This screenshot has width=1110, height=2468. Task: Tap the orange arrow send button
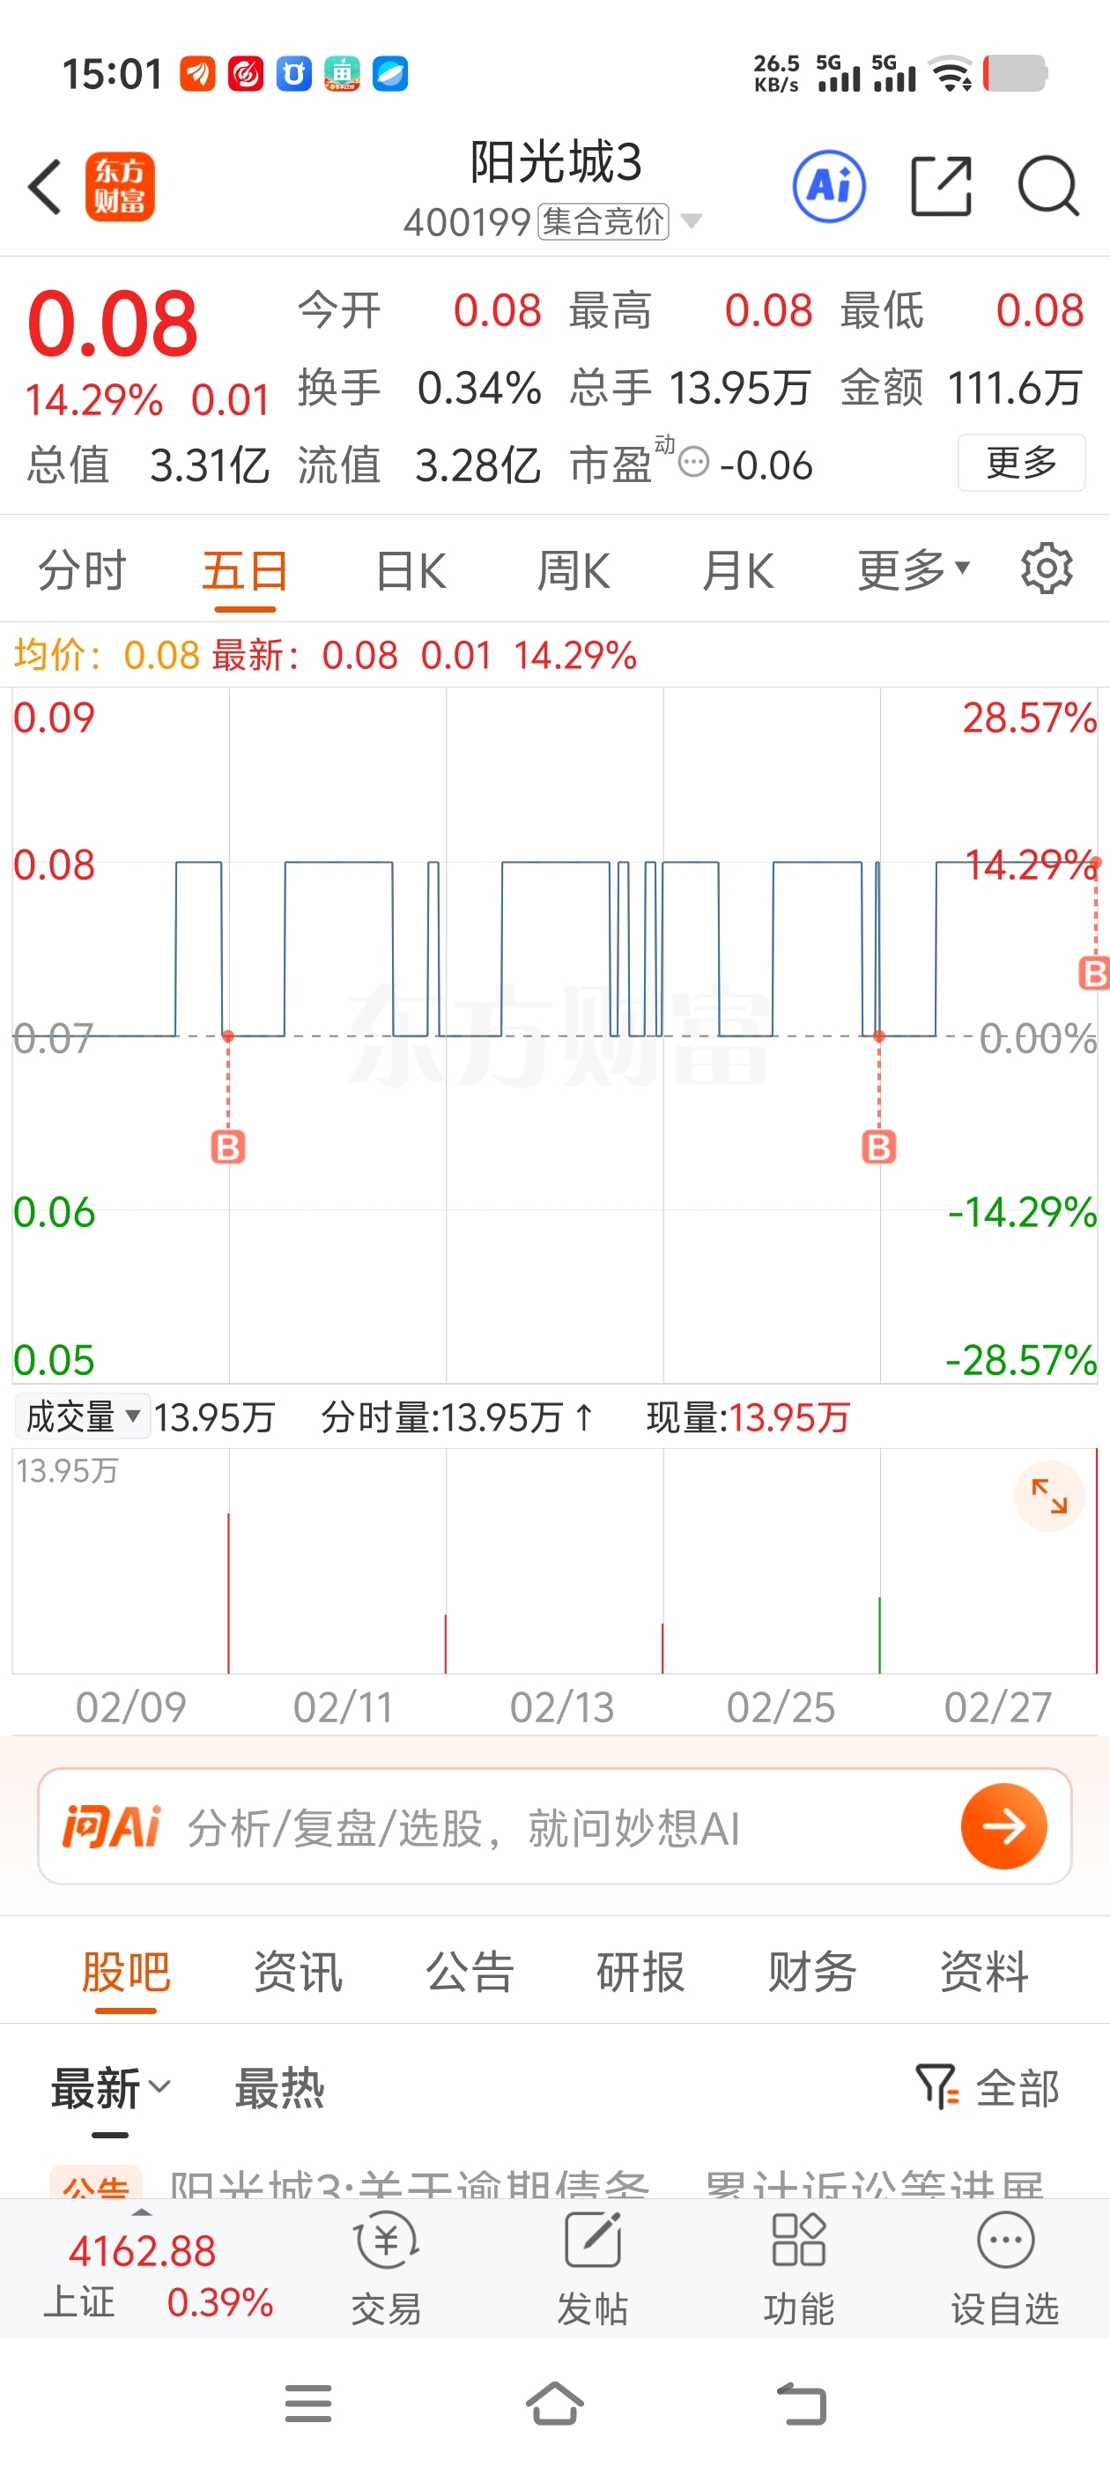(x=1003, y=1826)
